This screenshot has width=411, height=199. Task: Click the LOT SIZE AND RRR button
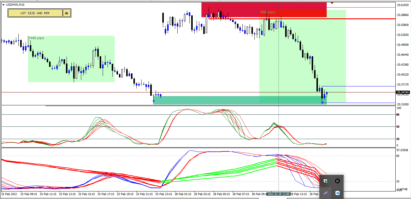point(35,13)
